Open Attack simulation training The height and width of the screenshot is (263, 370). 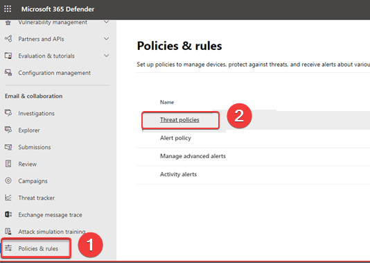52,232
